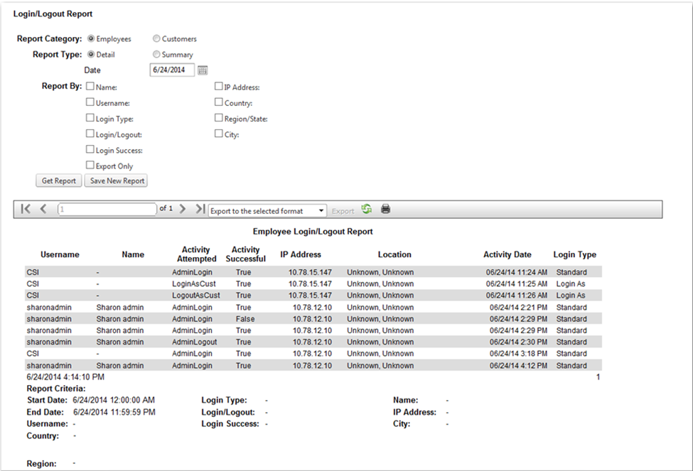
Task: Go to first page of report
Action: [x=26, y=210]
